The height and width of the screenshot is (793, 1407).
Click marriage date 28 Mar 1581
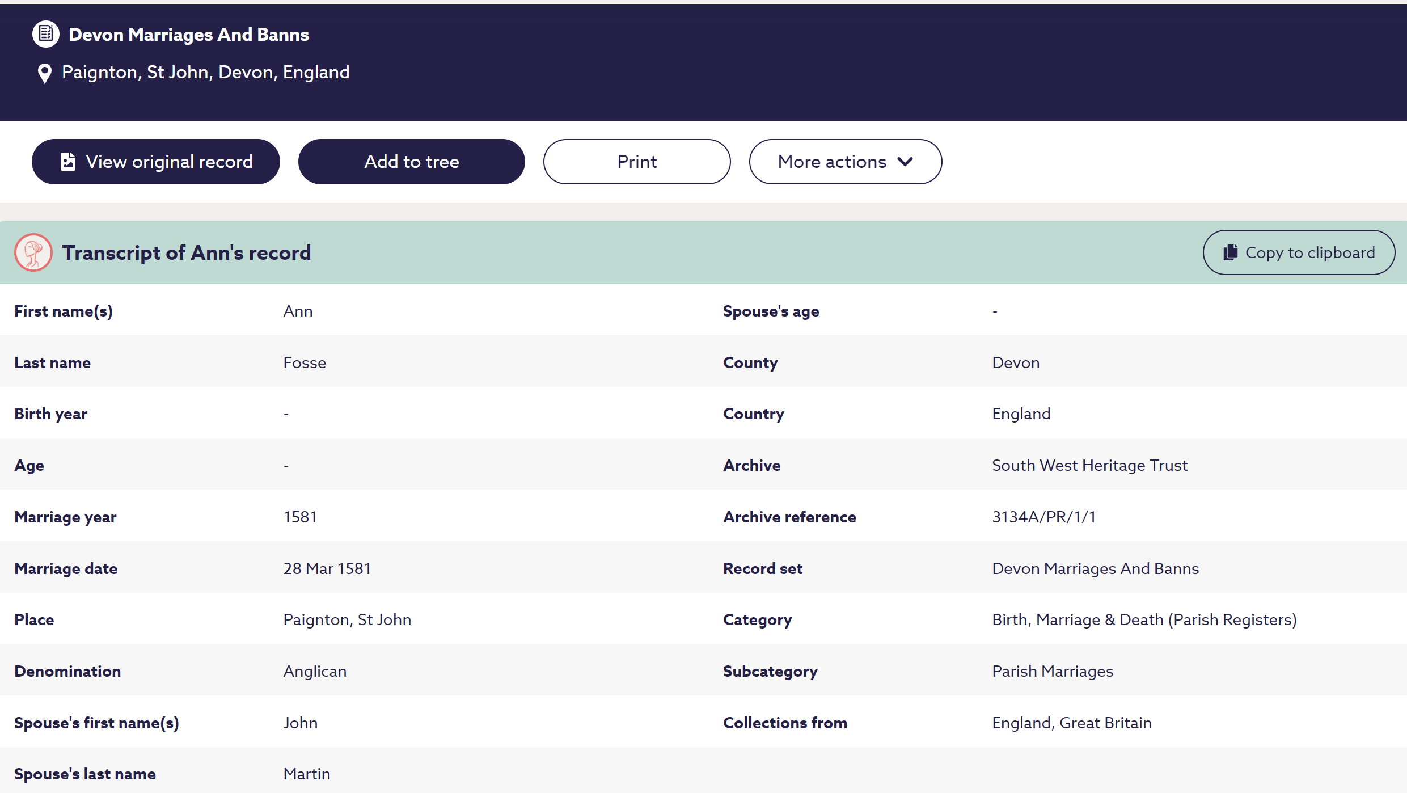pyautogui.click(x=327, y=568)
